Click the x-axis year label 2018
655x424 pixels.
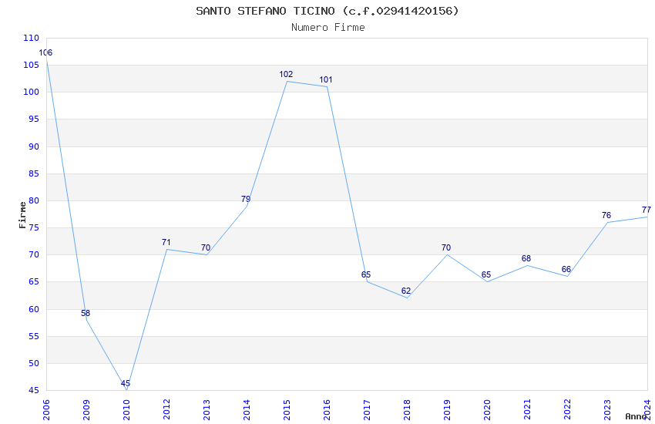[x=407, y=410]
